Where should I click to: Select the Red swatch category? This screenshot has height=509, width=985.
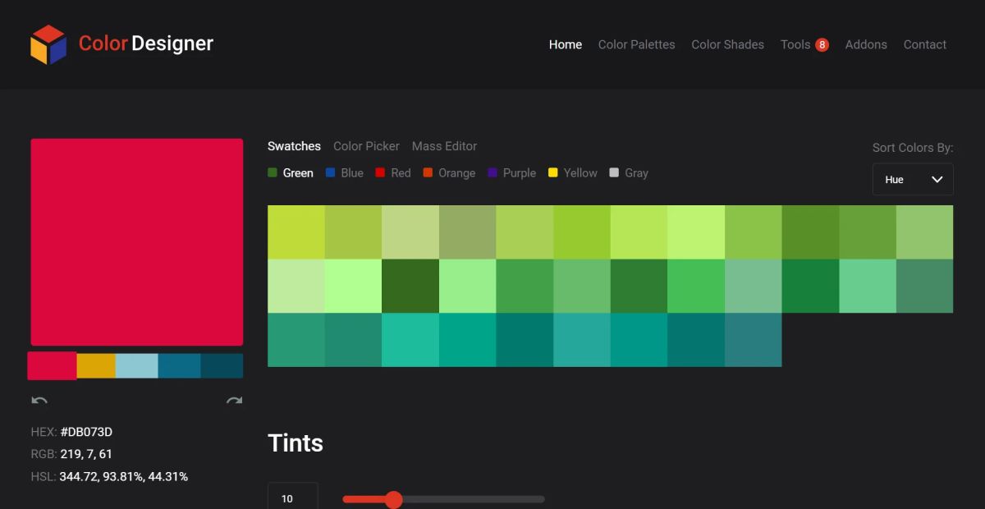393,172
